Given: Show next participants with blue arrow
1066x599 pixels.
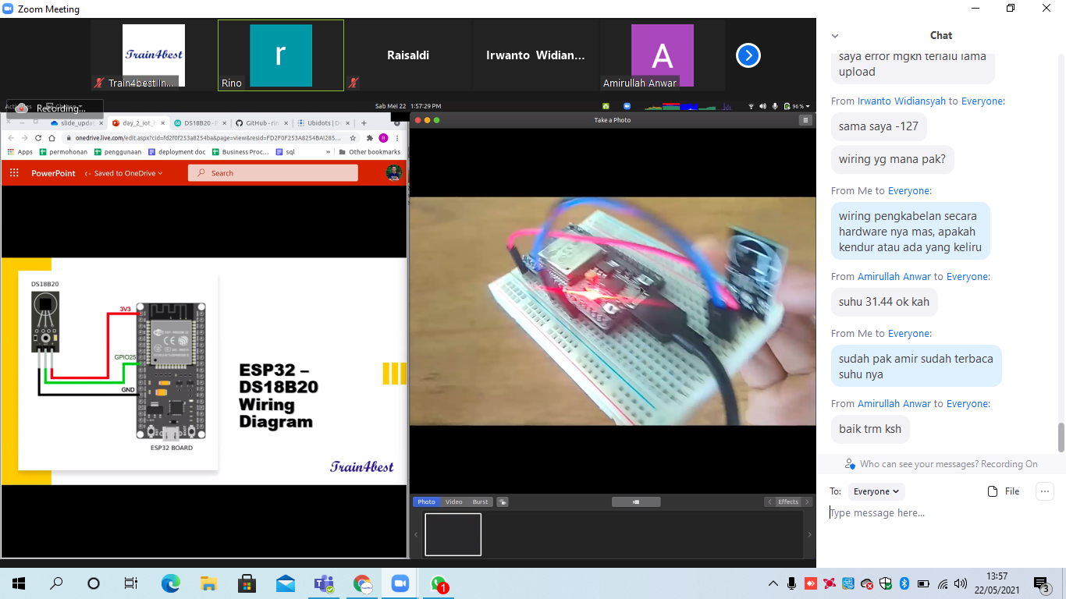Looking at the screenshot, I should tap(748, 55).
